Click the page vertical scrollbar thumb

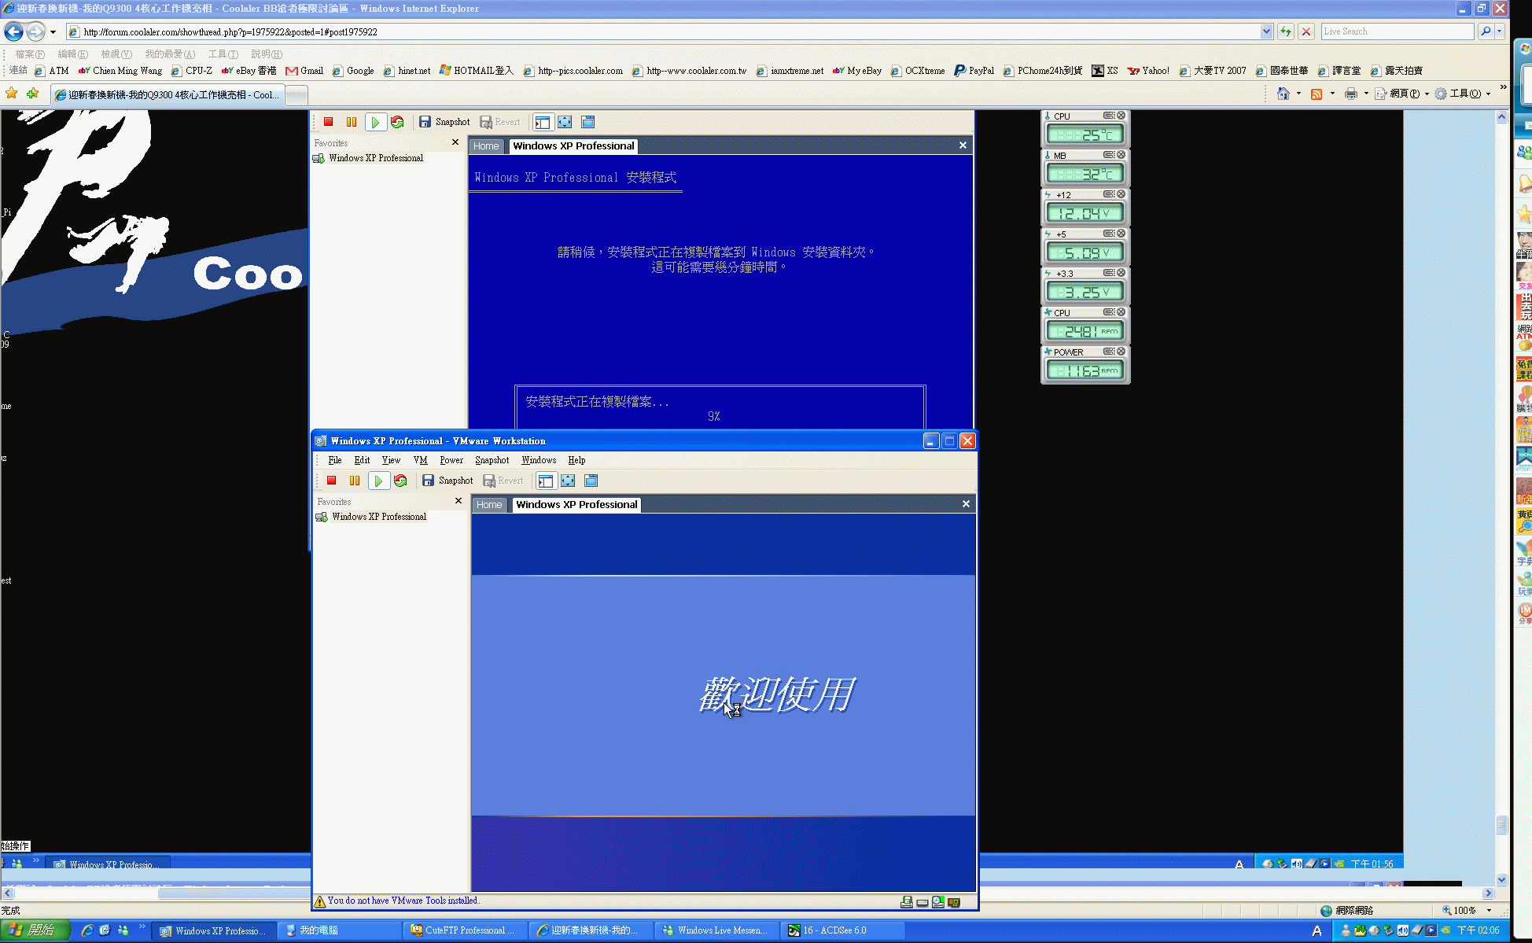click(x=1501, y=824)
